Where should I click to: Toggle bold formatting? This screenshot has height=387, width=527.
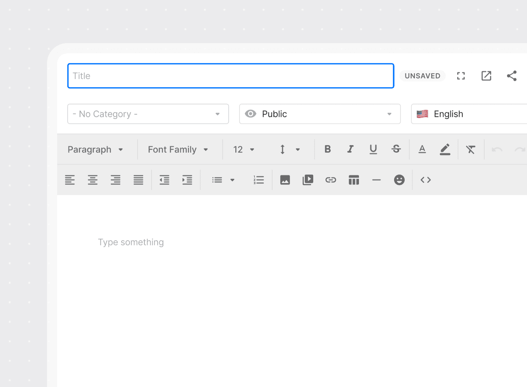coord(327,149)
